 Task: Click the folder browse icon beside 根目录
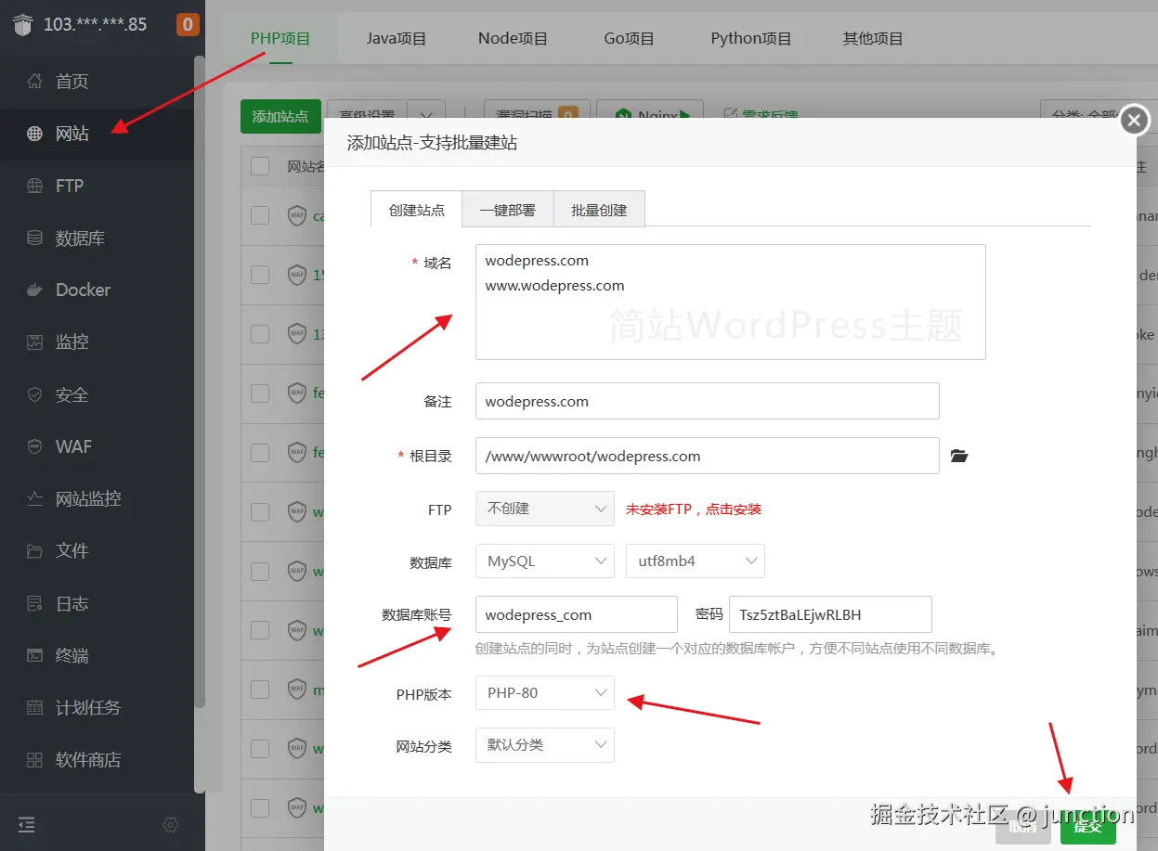pos(959,456)
